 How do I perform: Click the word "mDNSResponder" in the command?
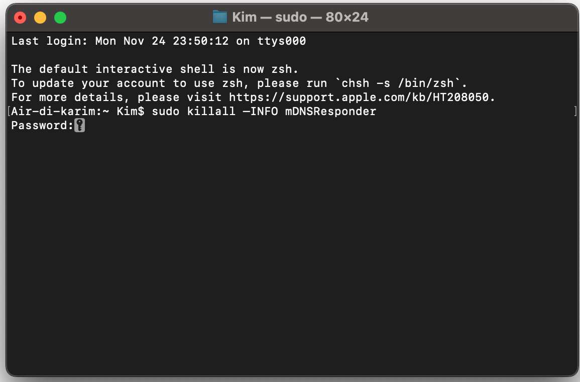330,112
